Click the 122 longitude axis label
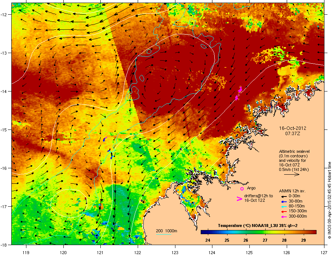 (x=138, y=253)
